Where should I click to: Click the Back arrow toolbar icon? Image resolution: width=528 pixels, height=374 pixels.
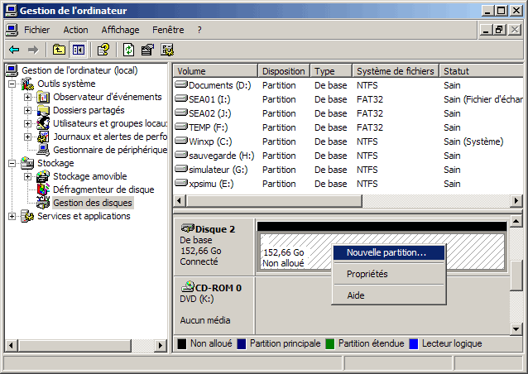pyautogui.click(x=13, y=50)
